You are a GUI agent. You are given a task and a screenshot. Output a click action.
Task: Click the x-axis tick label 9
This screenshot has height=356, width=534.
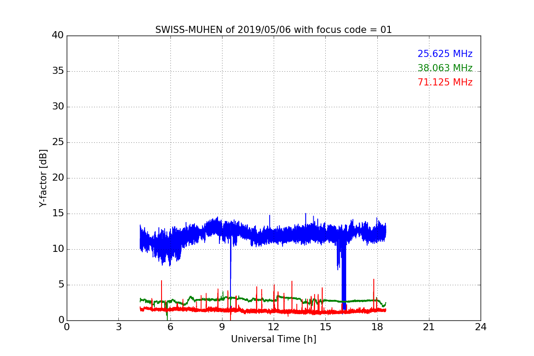click(222, 327)
